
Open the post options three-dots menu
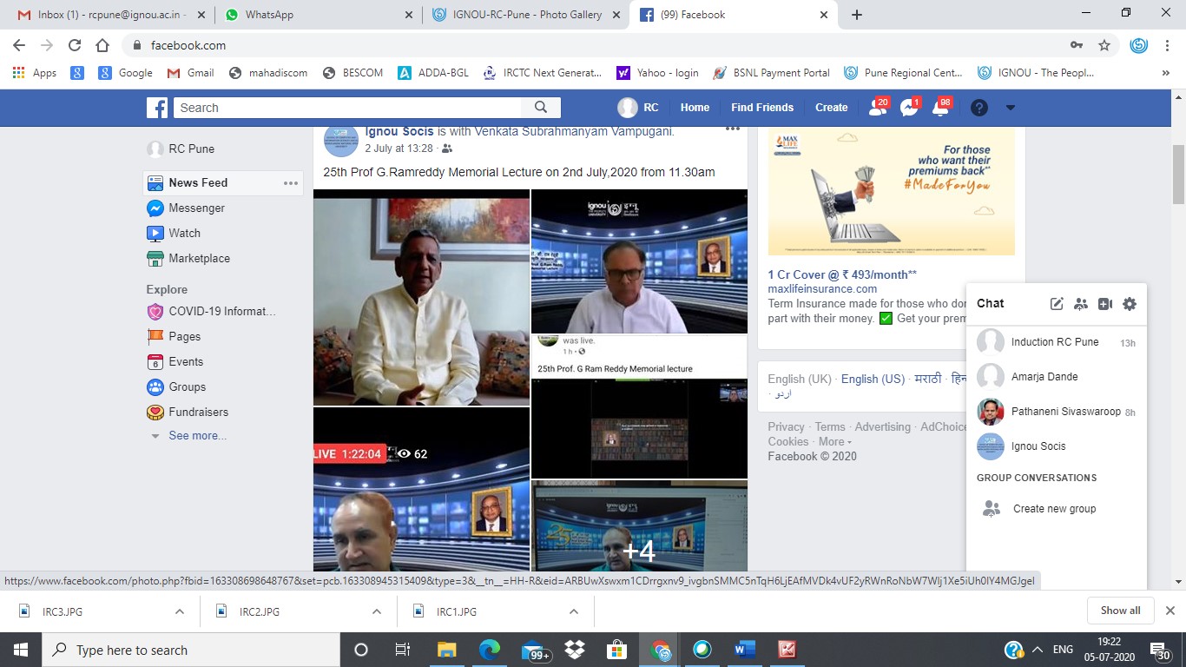point(732,129)
